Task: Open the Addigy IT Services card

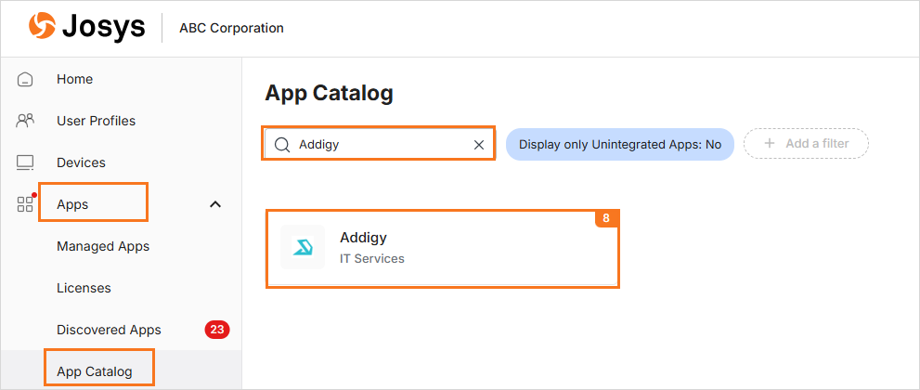Action: tap(443, 249)
